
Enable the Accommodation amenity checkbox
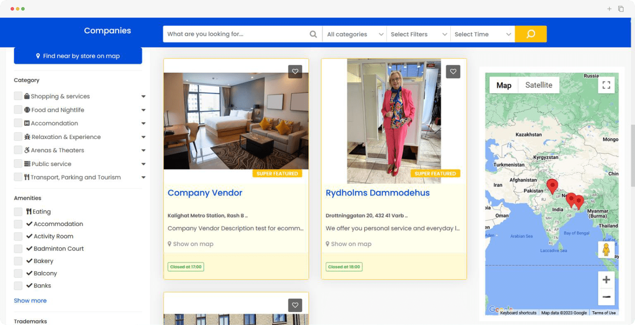pos(18,224)
